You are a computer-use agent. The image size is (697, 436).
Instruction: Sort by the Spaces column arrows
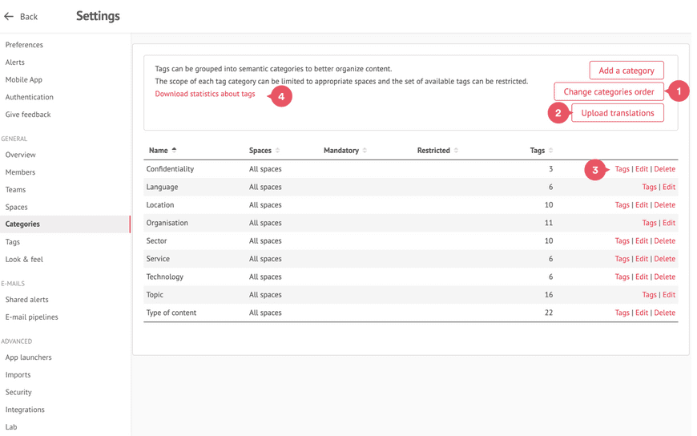(277, 151)
